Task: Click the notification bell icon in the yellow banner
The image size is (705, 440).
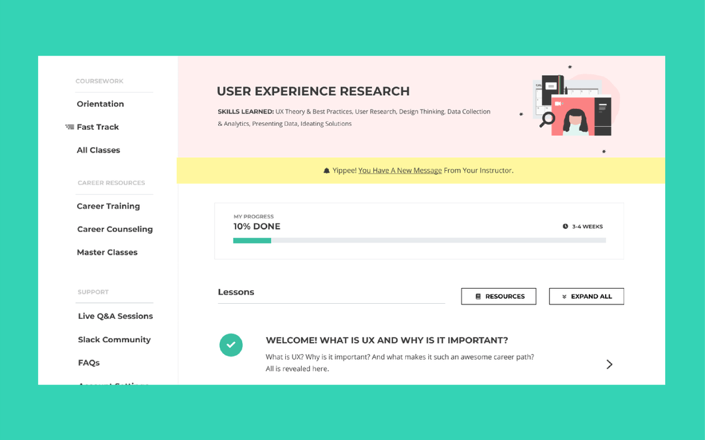Action: pos(326,170)
